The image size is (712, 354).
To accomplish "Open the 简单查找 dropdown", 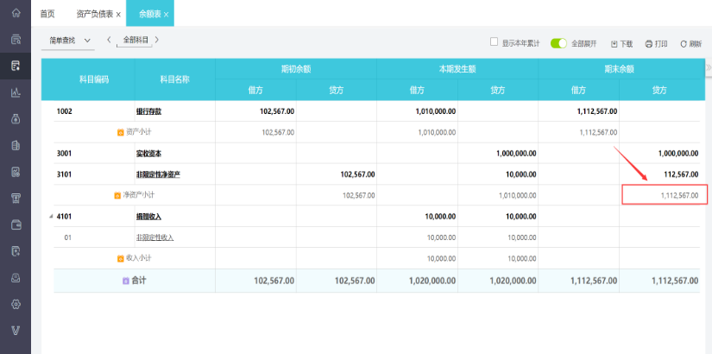I will point(70,41).
